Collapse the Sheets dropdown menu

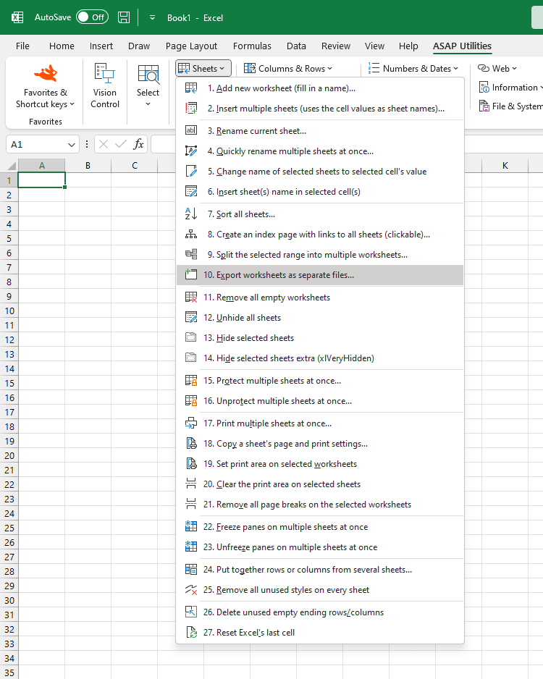tap(203, 69)
